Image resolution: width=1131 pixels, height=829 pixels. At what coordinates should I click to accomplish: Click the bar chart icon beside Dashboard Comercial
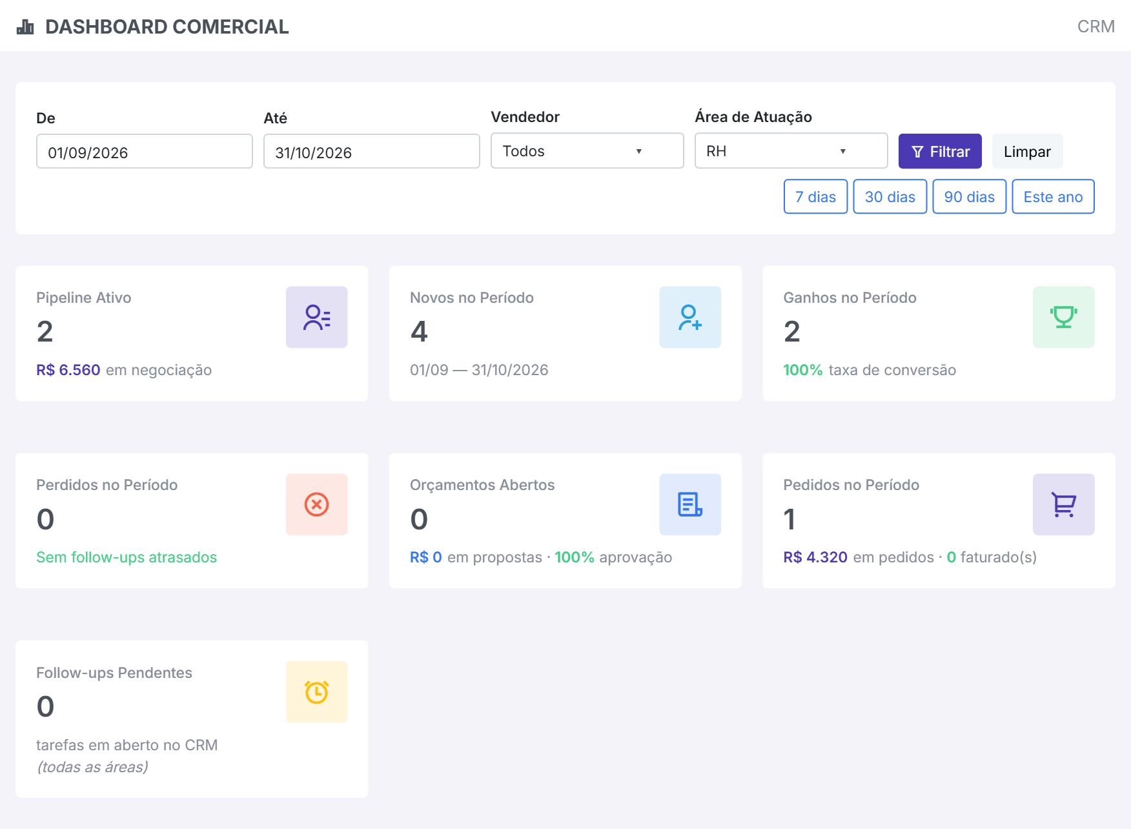[x=25, y=27]
